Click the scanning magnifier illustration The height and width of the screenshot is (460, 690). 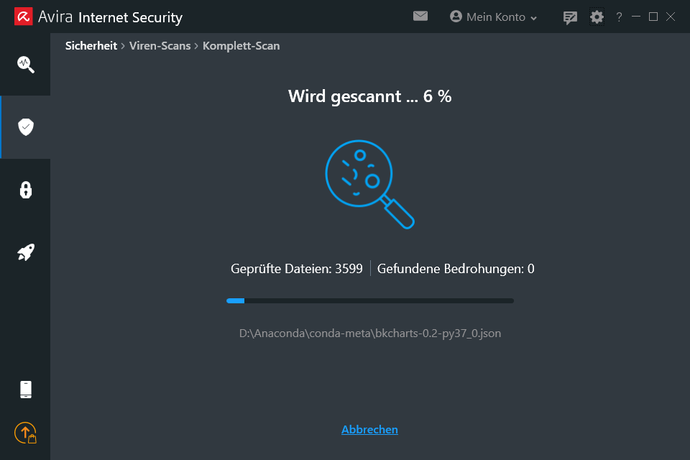pyautogui.click(x=369, y=184)
